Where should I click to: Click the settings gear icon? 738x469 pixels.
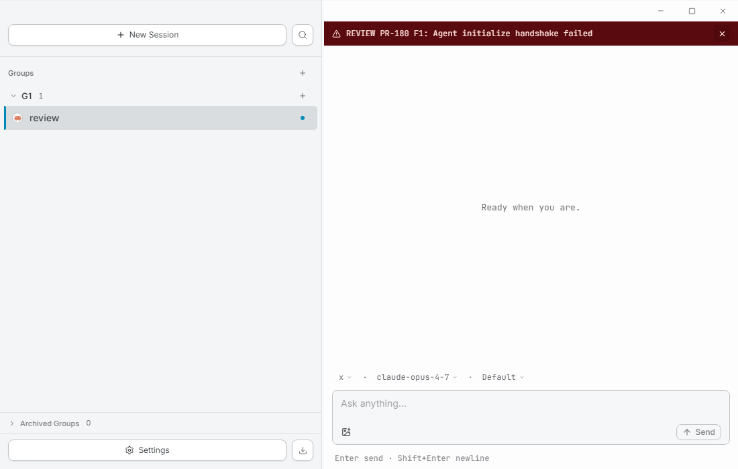(129, 450)
